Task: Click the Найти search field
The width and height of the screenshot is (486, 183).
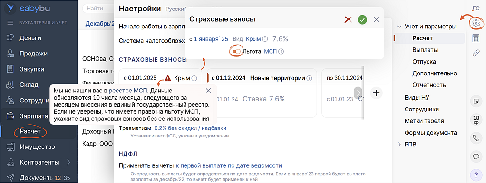Action: click(98, 9)
